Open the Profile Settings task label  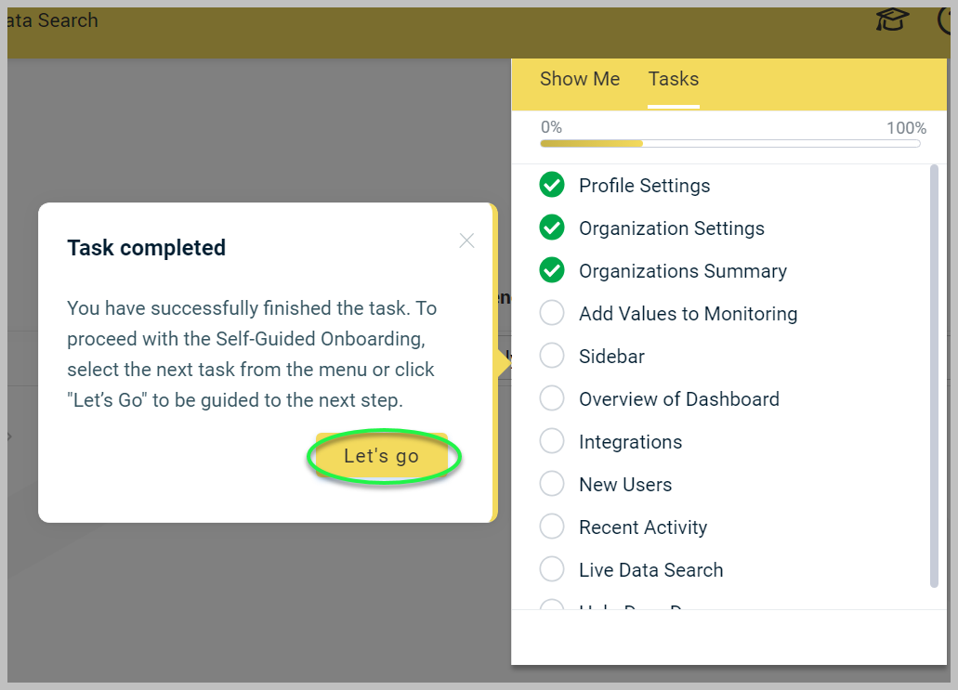click(x=644, y=186)
